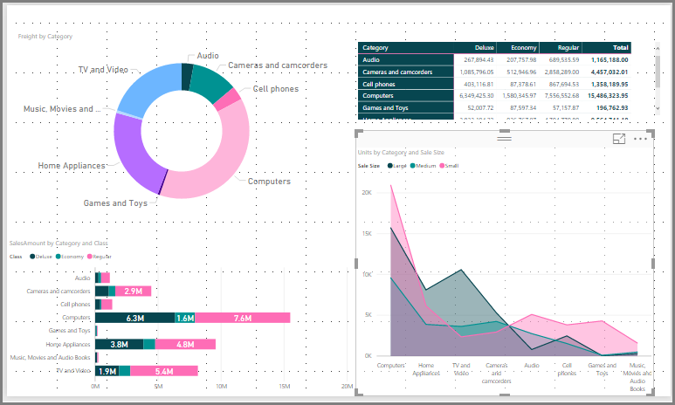Open More options ellipsis on area chart
The height and width of the screenshot is (405, 675).
click(642, 139)
